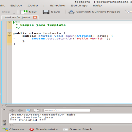The width and height of the screenshot is (132, 132).
Task: Click the Save button label
Action: [55, 12]
